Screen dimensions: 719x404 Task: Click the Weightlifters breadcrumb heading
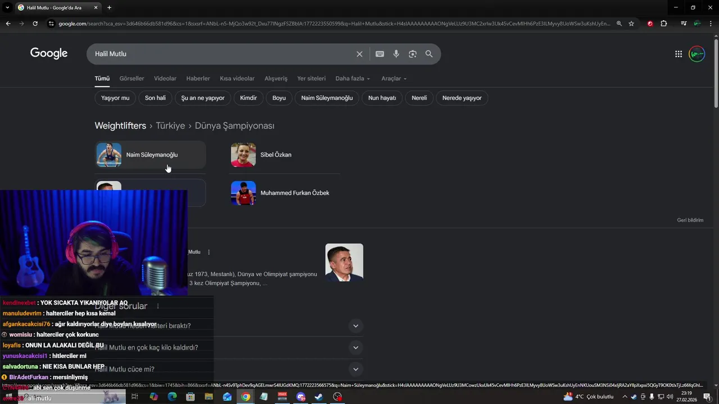tap(120, 126)
